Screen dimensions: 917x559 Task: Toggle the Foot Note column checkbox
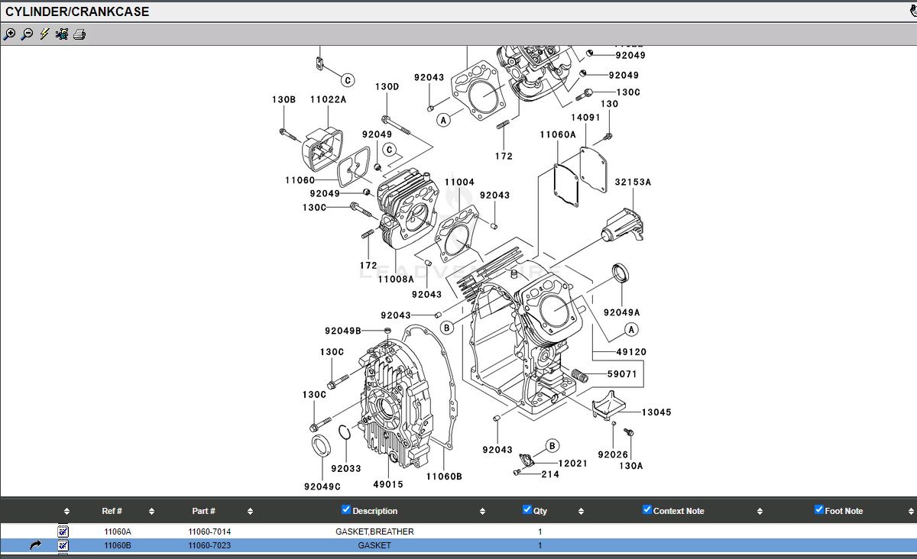818,510
